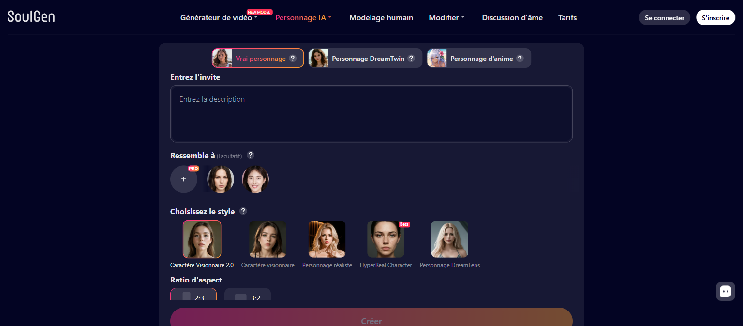Expand the Modifier dropdown menu
The width and height of the screenshot is (743, 326).
point(446,17)
